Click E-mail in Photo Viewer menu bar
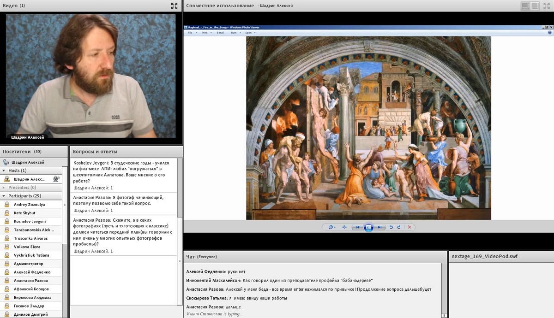The height and width of the screenshot is (318, 554). pyautogui.click(x=220, y=33)
